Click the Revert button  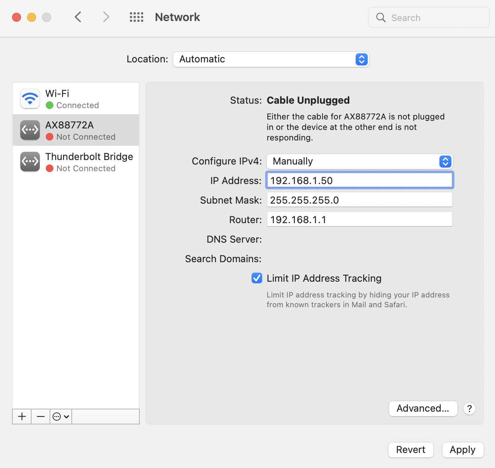tap(411, 450)
